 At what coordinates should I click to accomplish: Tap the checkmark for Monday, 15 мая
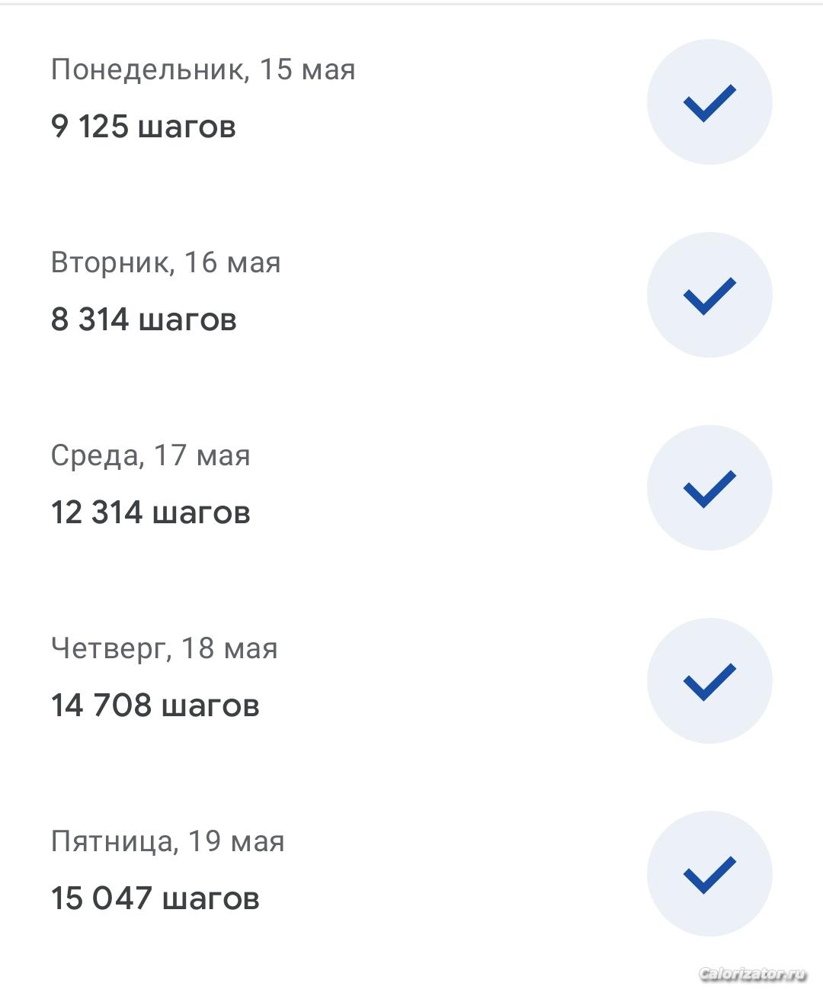709,102
